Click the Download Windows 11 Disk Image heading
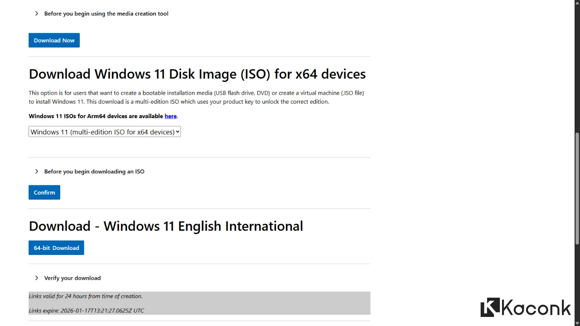 coord(197,74)
